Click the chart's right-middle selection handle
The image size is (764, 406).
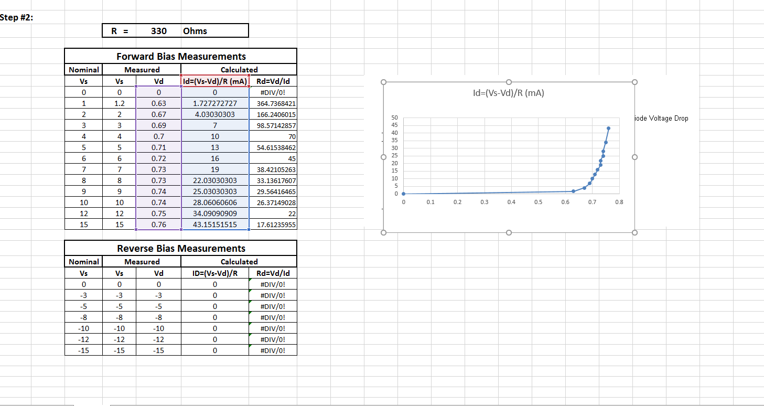click(x=634, y=157)
